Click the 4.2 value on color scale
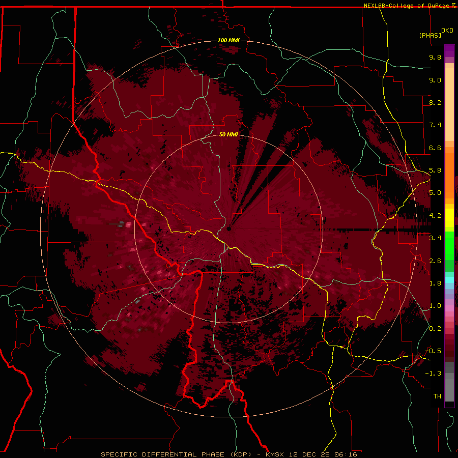Viewport: 458px width, 458px height. [x=435, y=216]
